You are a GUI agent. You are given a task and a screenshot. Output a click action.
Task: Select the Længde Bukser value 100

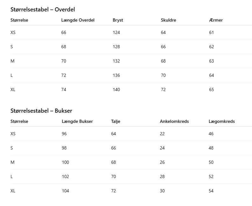tap(66, 163)
